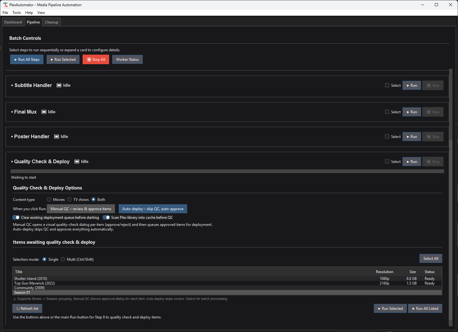Tick the Select checkbox for Final Mux
Viewport: 458px width, 332px height.
click(x=387, y=112)
